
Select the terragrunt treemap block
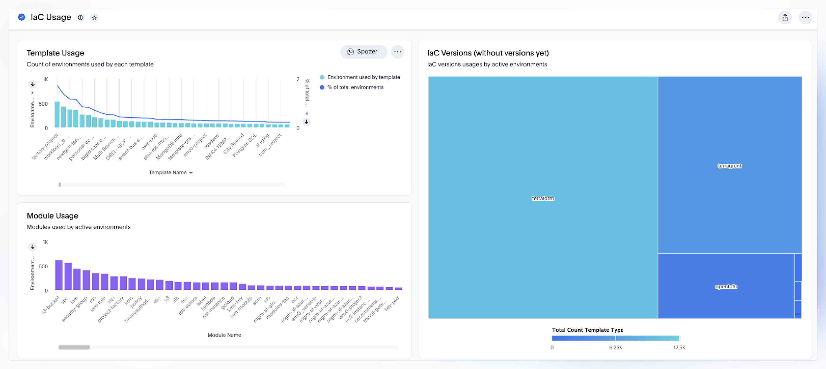729,165
